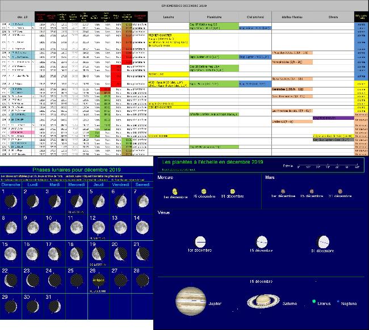369x330 pixels.
Task: Click the full moon image on December 12
Action: tap(99, 228)
